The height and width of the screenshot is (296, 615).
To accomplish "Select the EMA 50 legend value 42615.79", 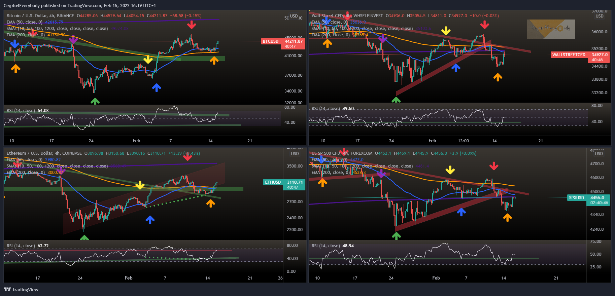I will point(54,22).
